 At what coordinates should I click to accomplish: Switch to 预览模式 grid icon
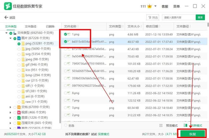tap(161, 125)
